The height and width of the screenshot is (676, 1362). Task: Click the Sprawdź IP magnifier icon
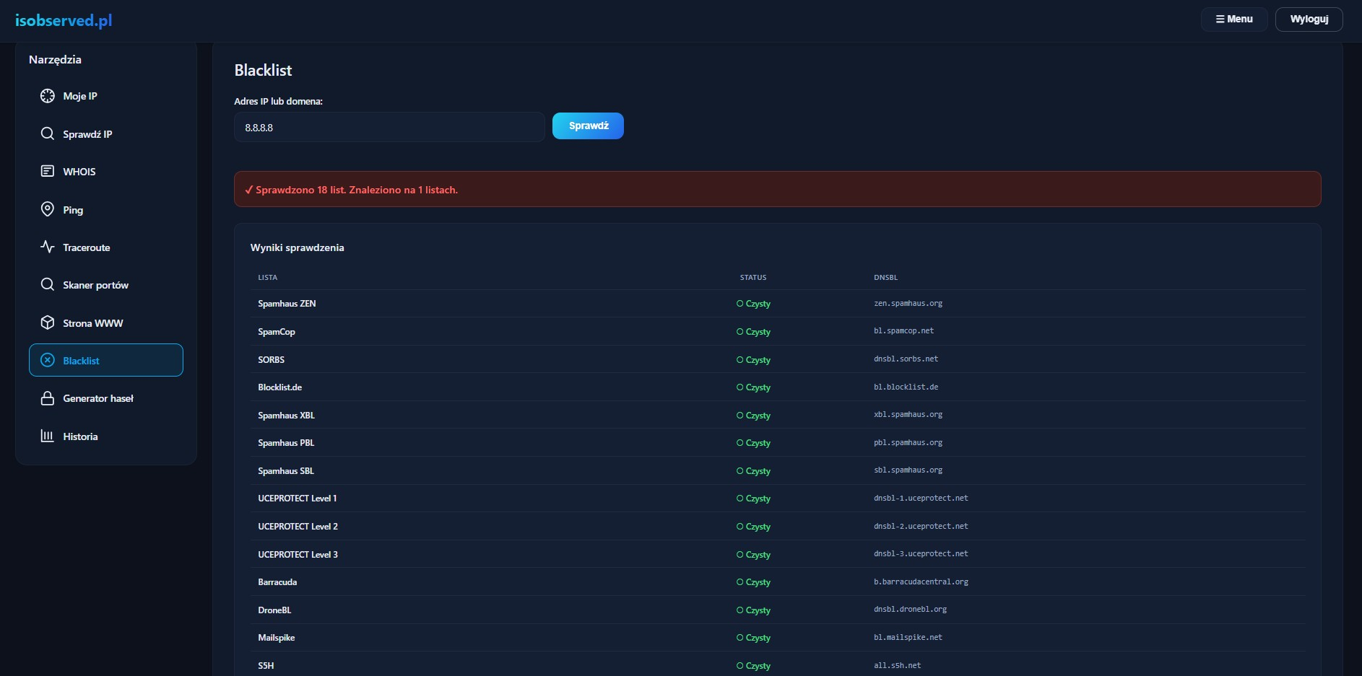(48, 133)
